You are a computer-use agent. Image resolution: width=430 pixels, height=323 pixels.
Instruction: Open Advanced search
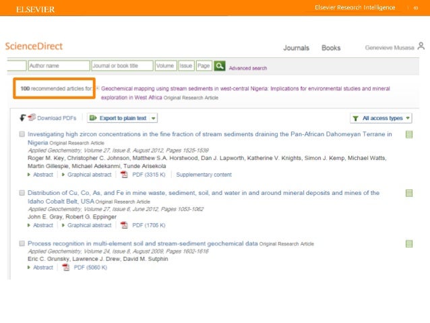click(x=248, y=68)
